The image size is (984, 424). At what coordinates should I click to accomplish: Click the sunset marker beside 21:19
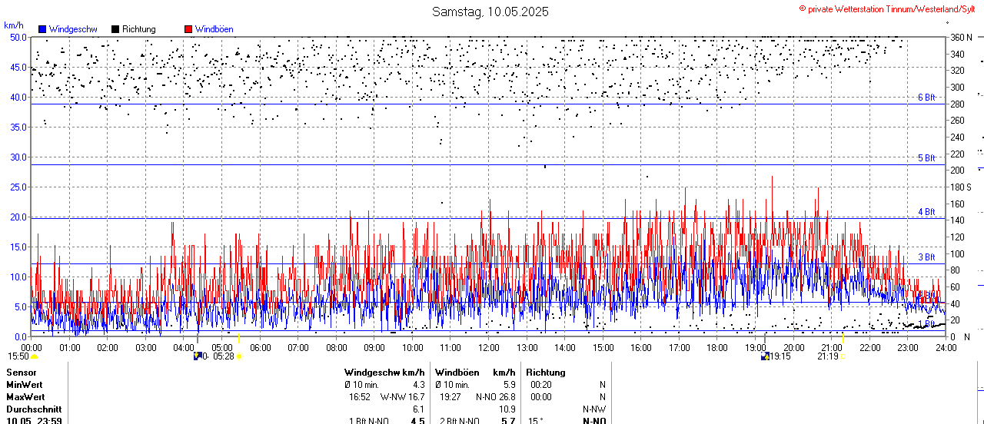click(x=843, y=356)
